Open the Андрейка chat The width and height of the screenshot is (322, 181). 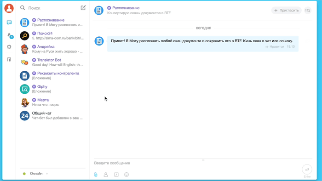(x=52, y=49)
